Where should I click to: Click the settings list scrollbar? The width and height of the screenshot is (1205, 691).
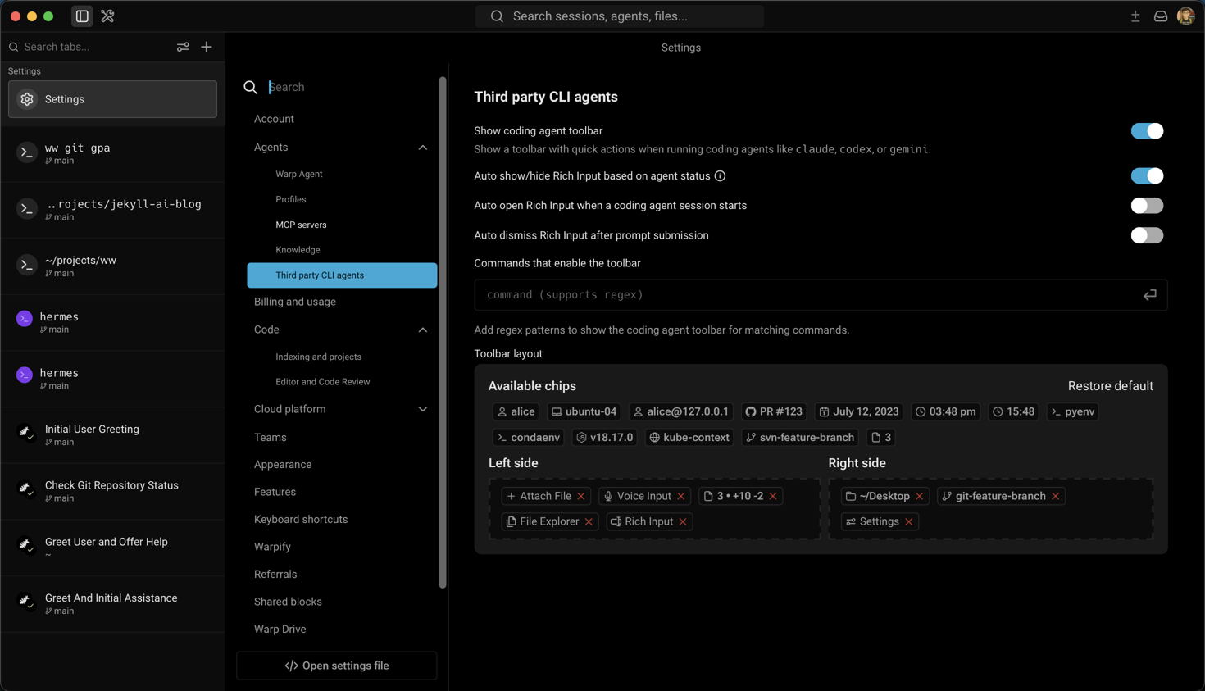[443, 333]
